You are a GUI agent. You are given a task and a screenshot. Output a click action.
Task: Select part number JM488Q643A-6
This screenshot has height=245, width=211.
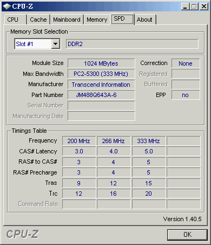pos(101,95)
